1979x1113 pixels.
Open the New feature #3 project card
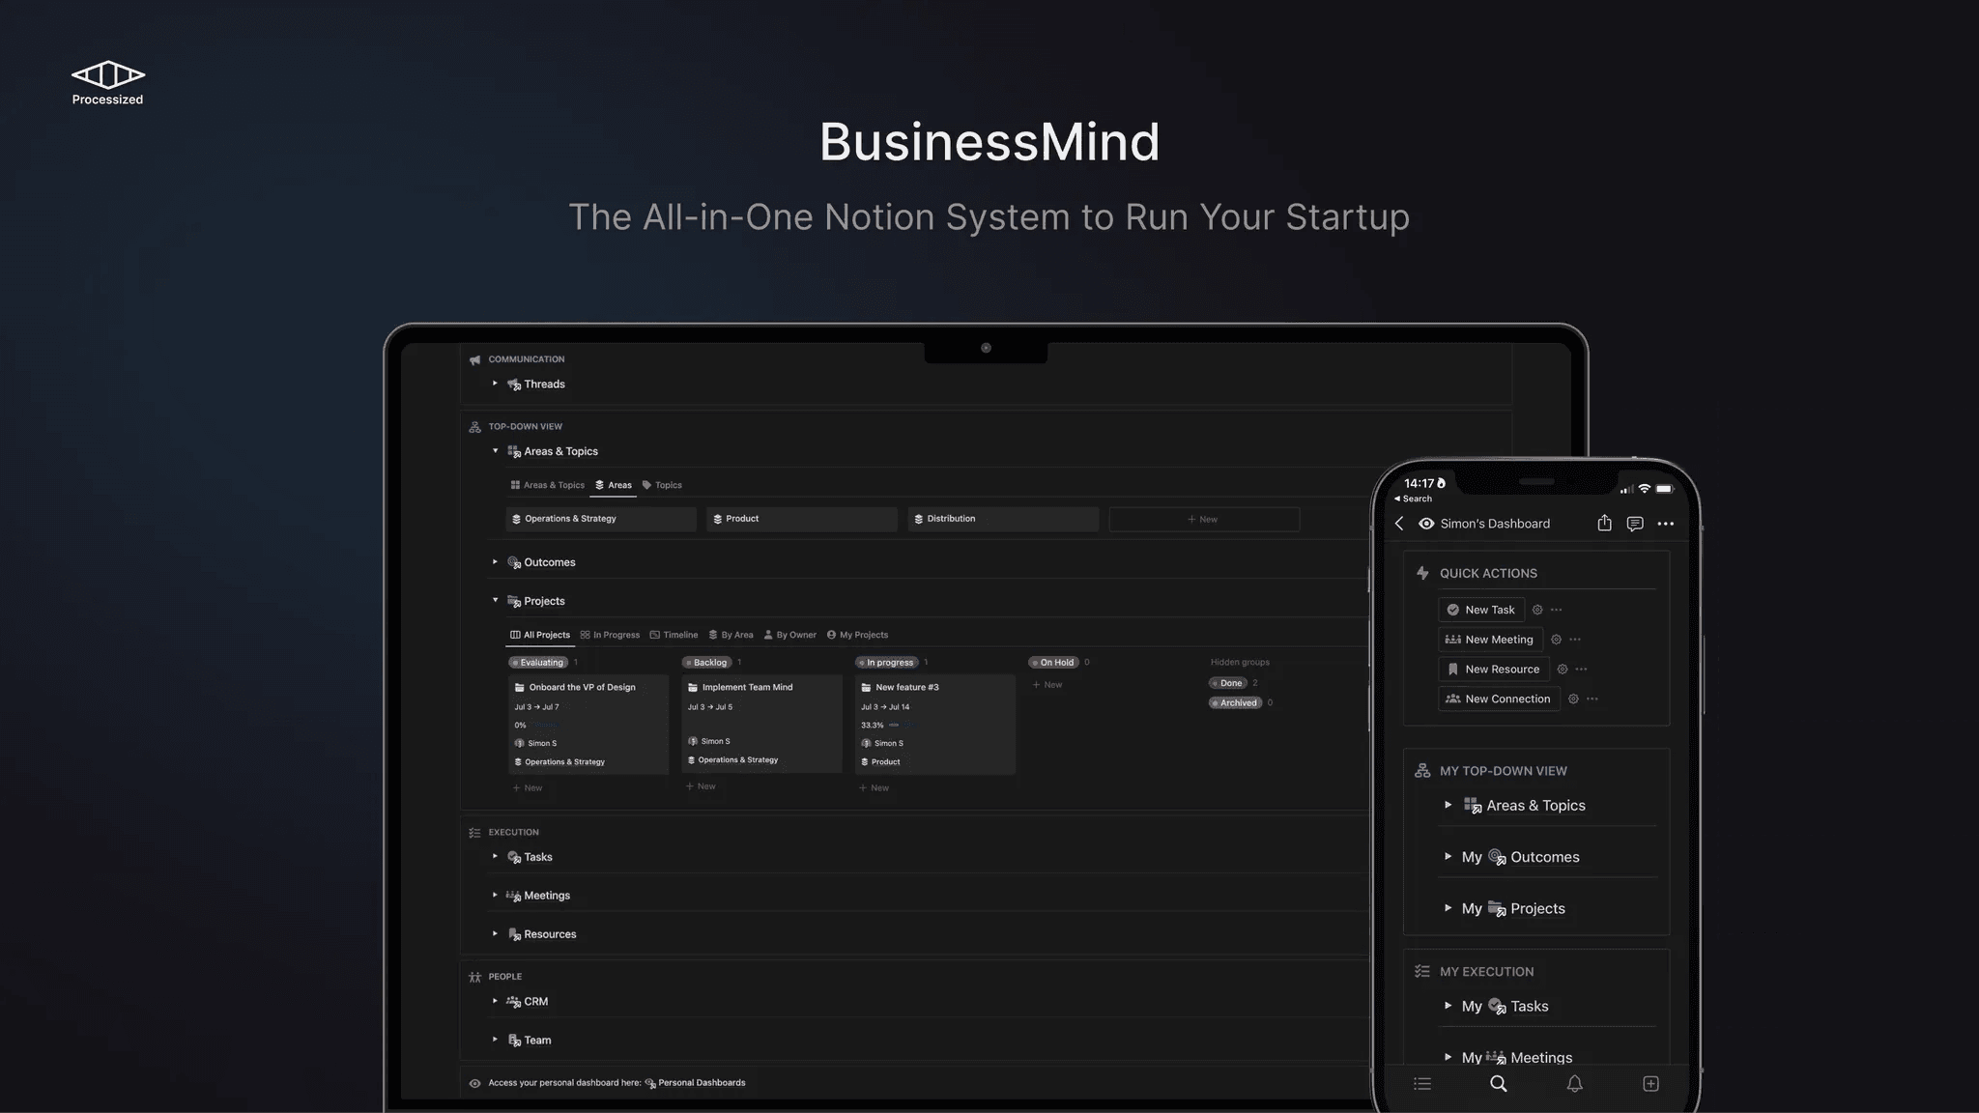(x=906, y=687)
